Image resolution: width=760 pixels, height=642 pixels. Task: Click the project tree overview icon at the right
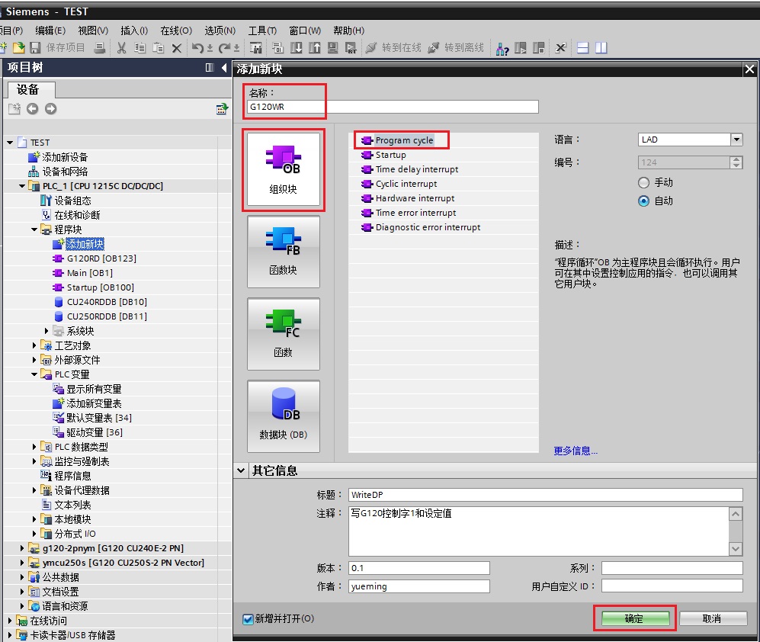pyautogui.click(x=222, y=108)
